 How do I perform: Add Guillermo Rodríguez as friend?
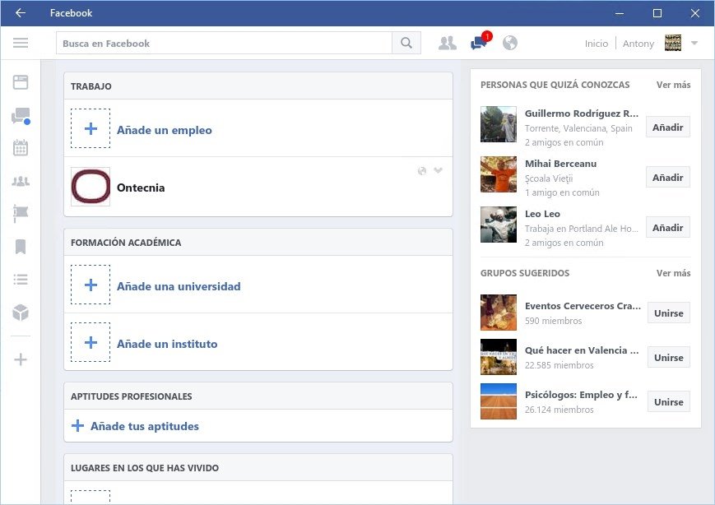pos(667,127)
